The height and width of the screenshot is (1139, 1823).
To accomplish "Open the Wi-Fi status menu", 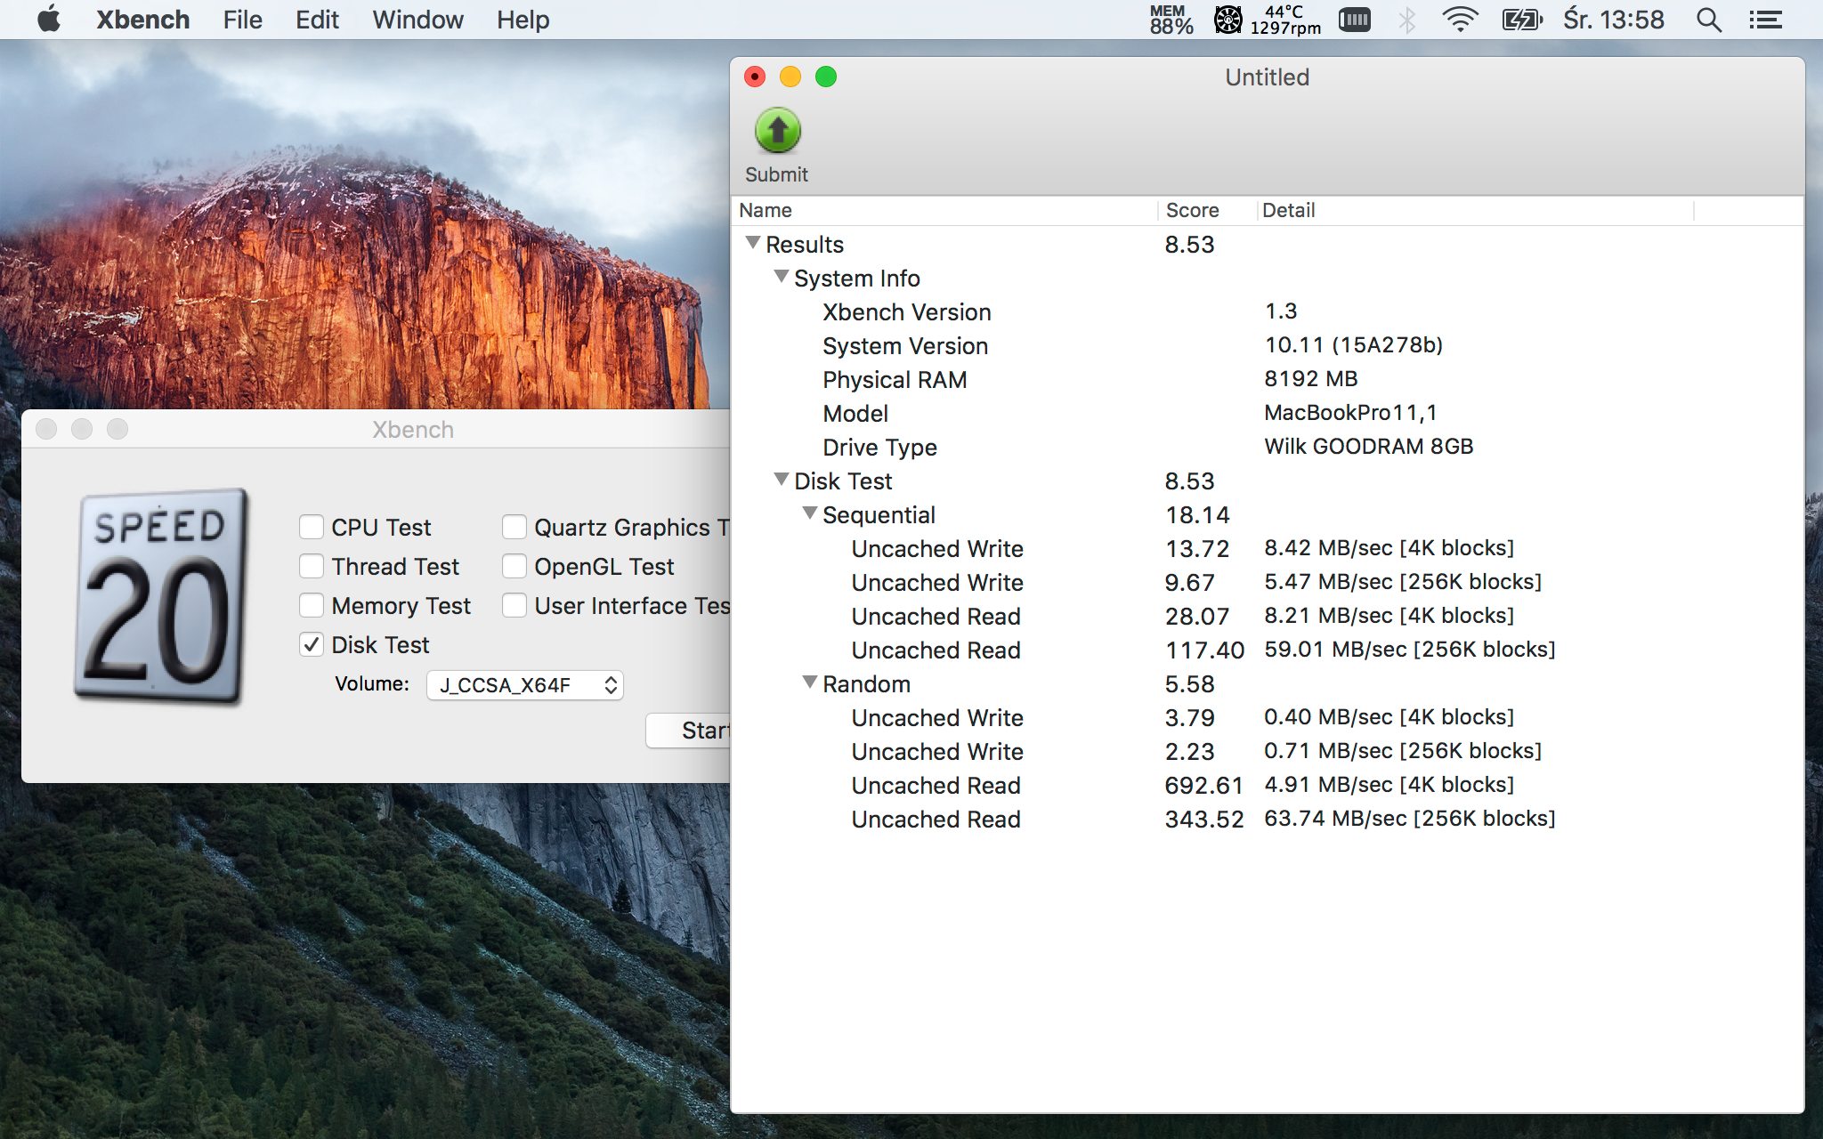I will 1460,20.
